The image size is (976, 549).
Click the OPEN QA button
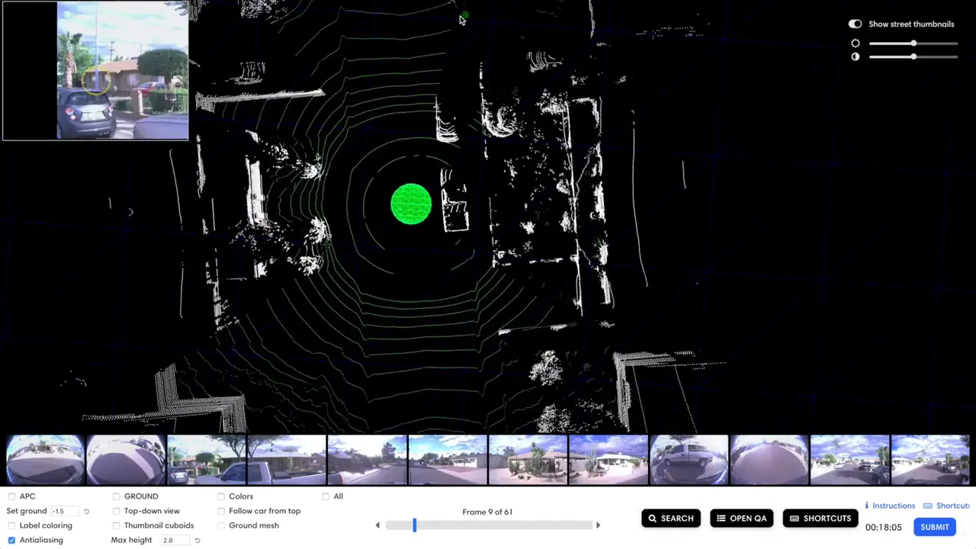pyautogui.click(x=742, y=518)
